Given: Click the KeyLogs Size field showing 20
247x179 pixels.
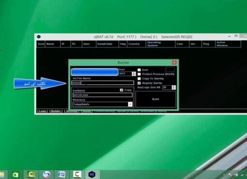Looking at the screenshot, I should click(167, 87).
